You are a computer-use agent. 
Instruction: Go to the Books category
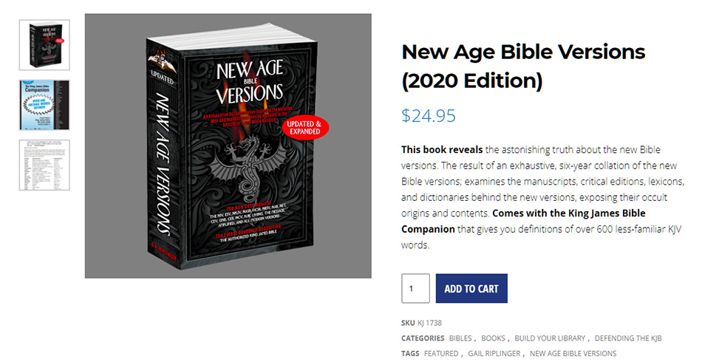(493, 338)
